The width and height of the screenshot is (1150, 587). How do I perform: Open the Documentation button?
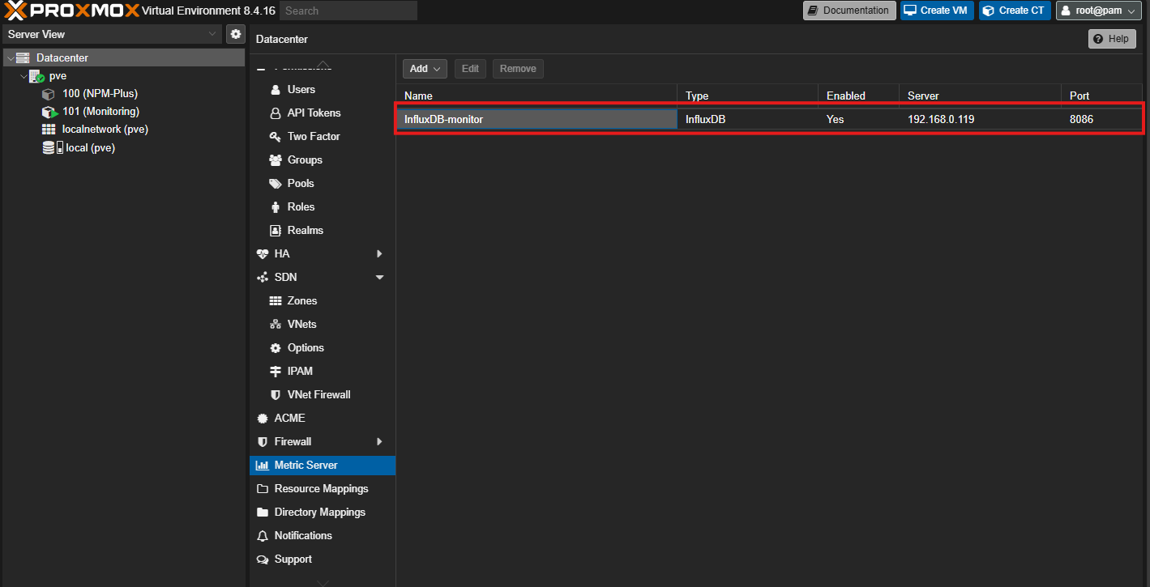(849, 11)
